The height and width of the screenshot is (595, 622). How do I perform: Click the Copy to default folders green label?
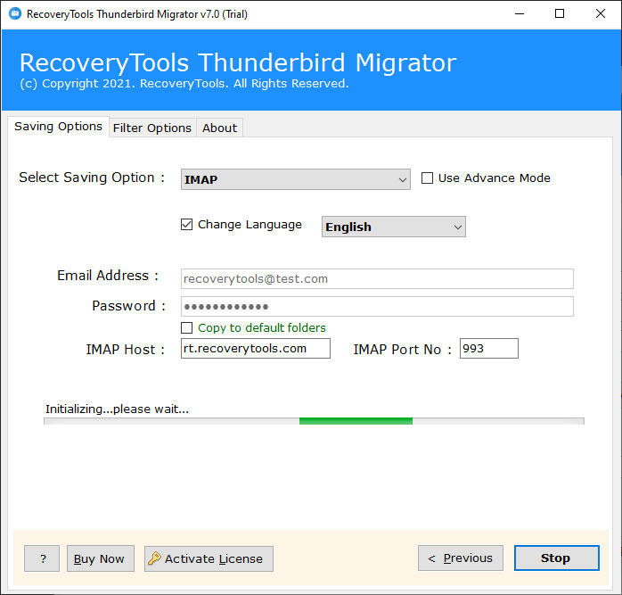click(x=262, y=327)
